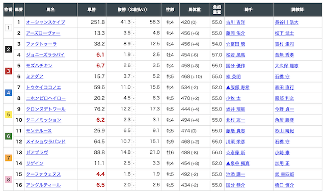The height and width of the screenshot is (194, 326).
Task: Open horse メイショウラバンド
Action: click(46, 142)
